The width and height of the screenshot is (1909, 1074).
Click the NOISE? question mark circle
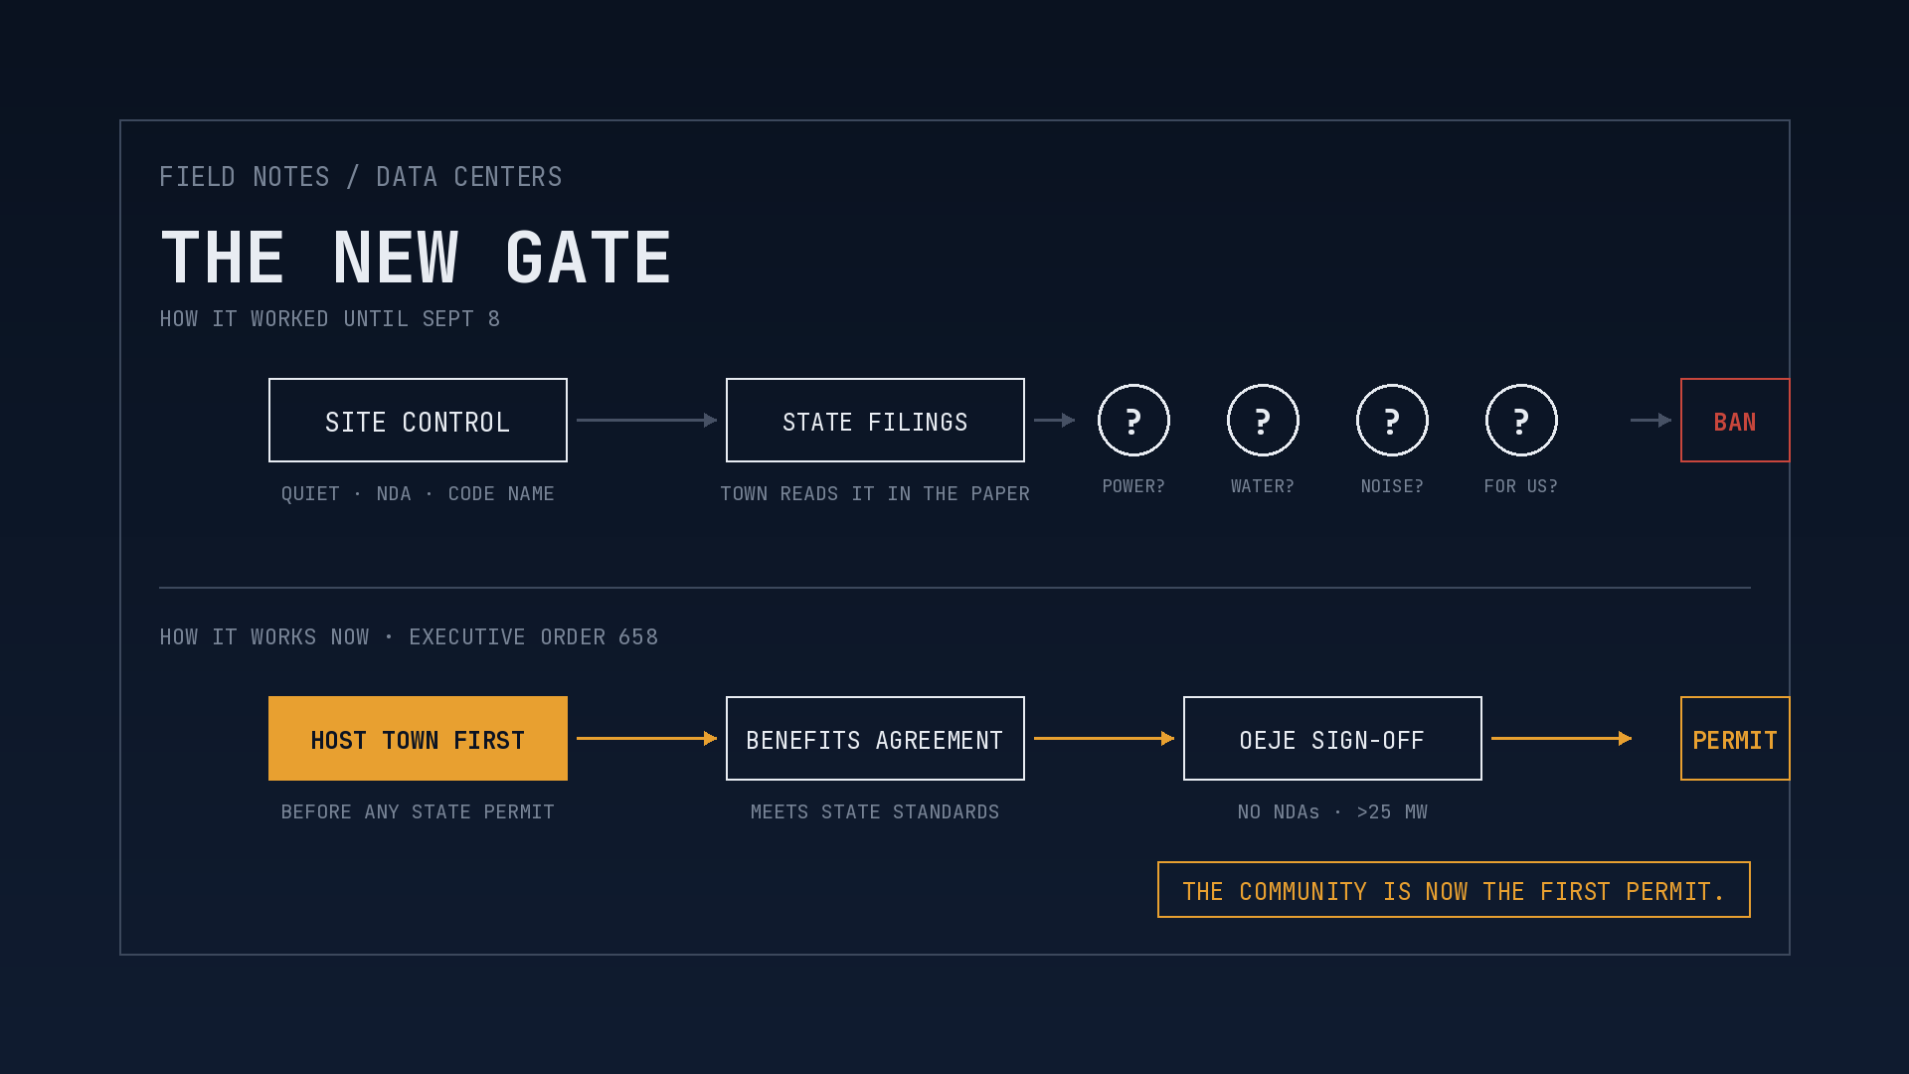tap(1392, 420)
